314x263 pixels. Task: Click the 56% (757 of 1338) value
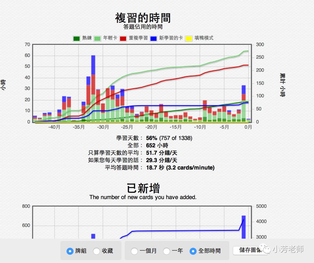(x=169, y=138)
